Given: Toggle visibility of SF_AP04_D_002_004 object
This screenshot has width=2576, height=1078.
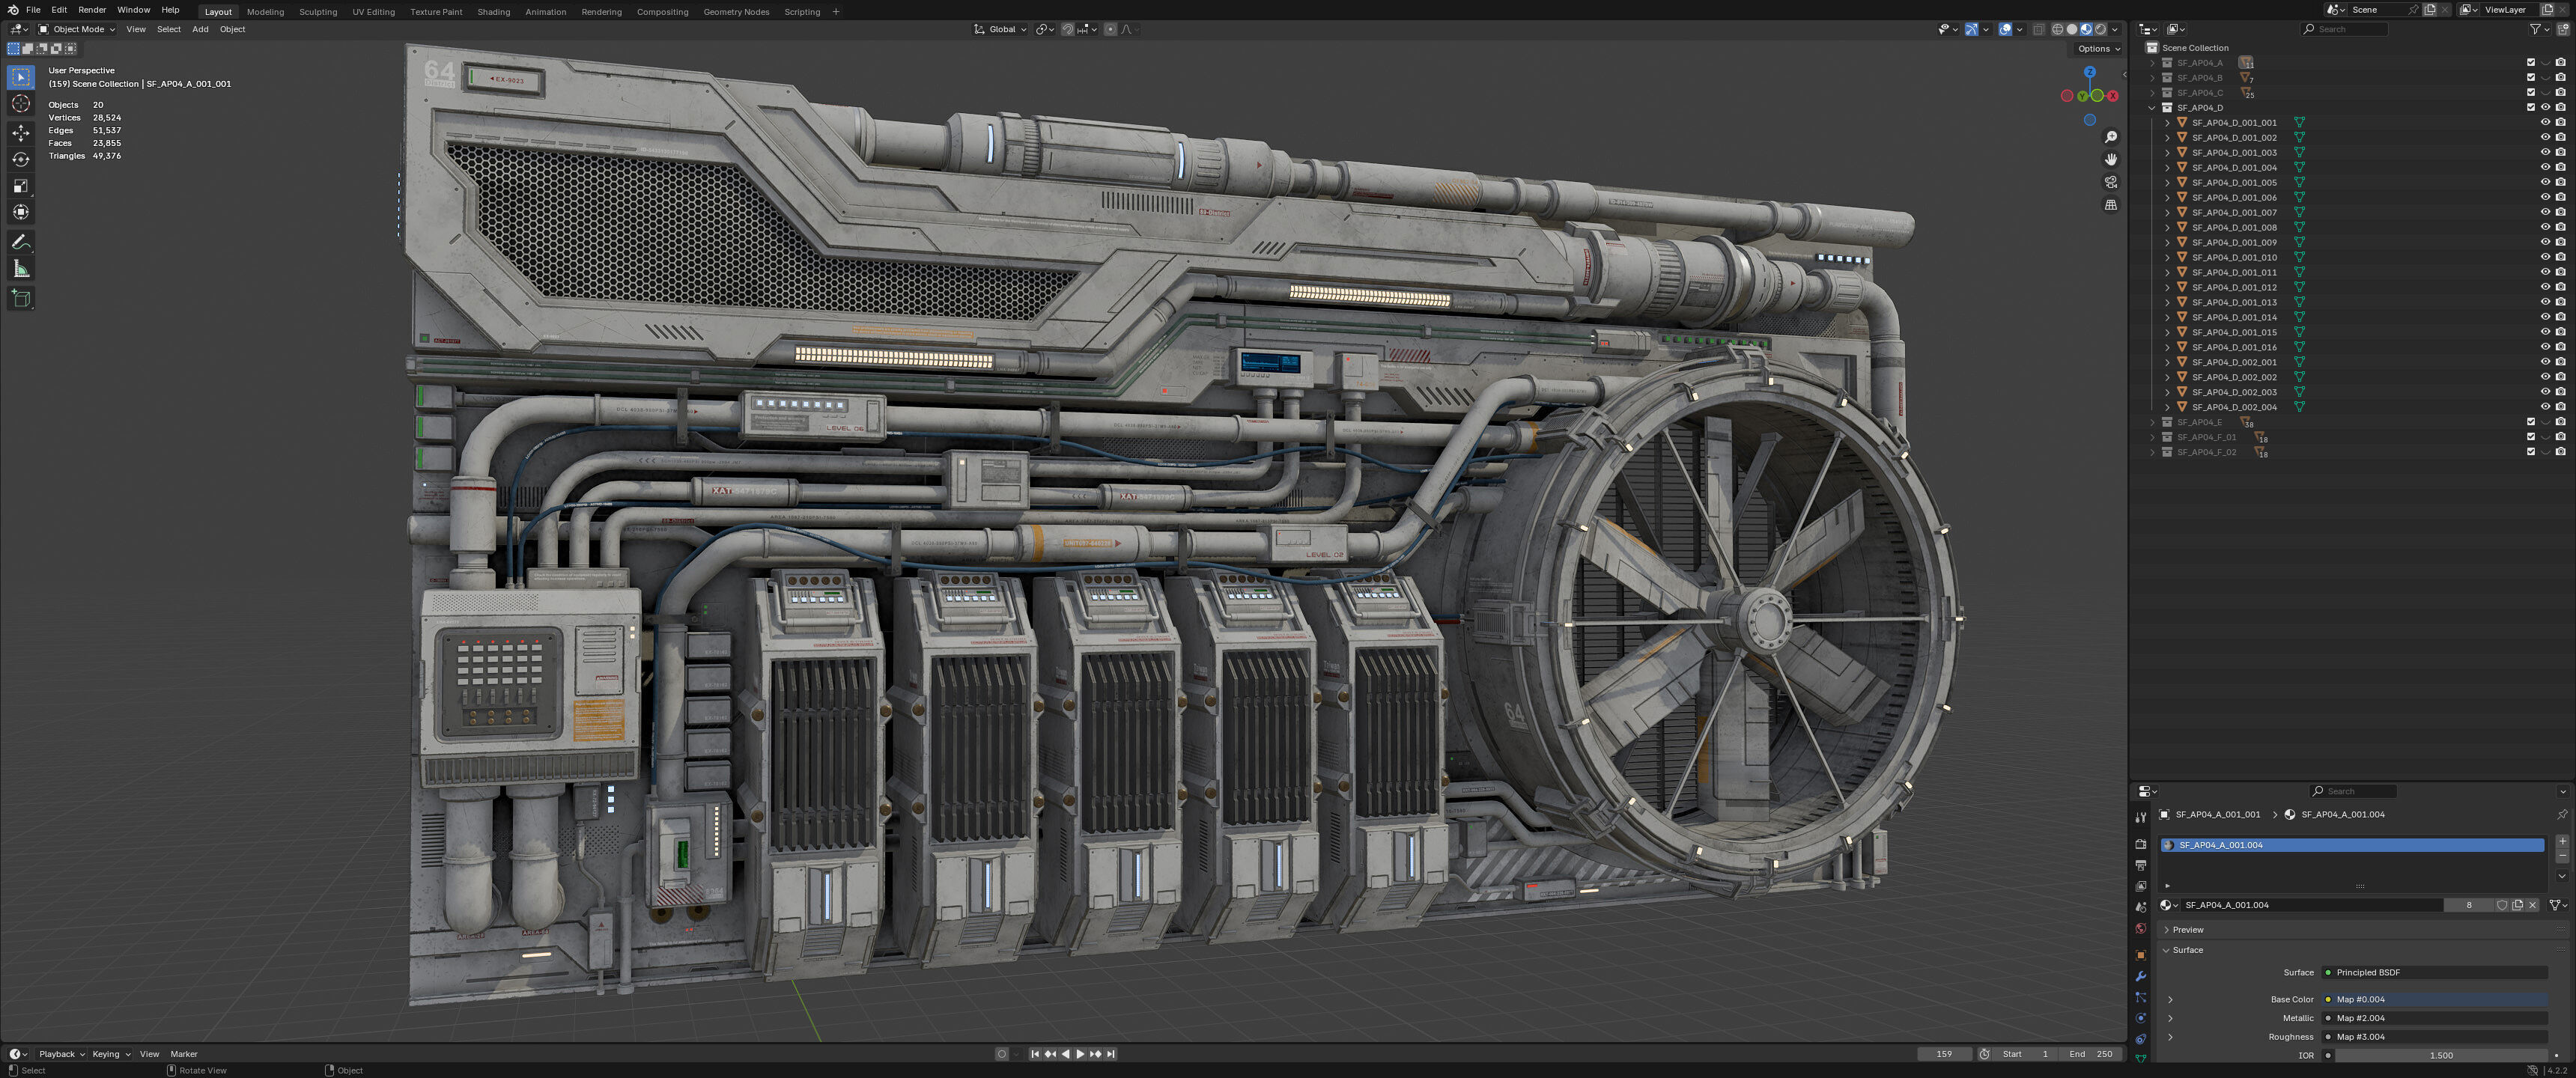Looking at the screenshot, I should 2545,407.
